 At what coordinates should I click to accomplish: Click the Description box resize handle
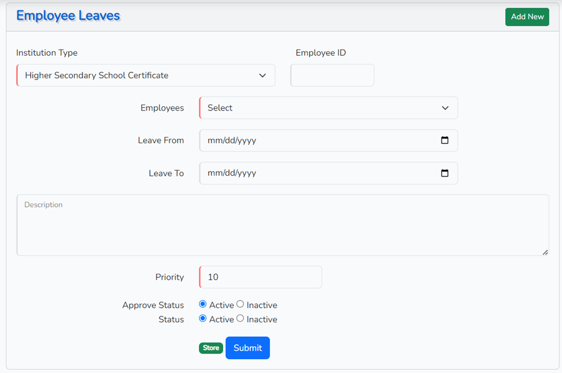point(545,252)
